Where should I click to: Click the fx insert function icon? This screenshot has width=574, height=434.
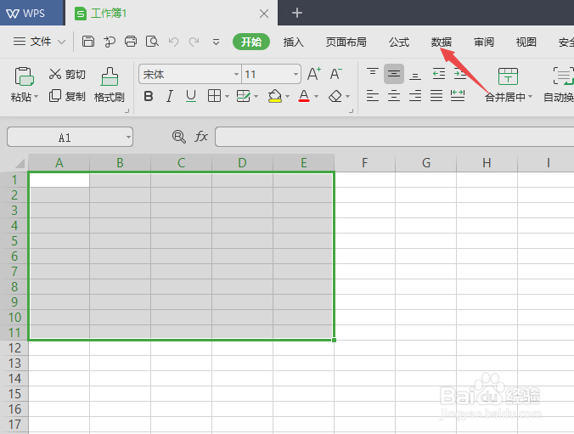click(x=201, y=137)
